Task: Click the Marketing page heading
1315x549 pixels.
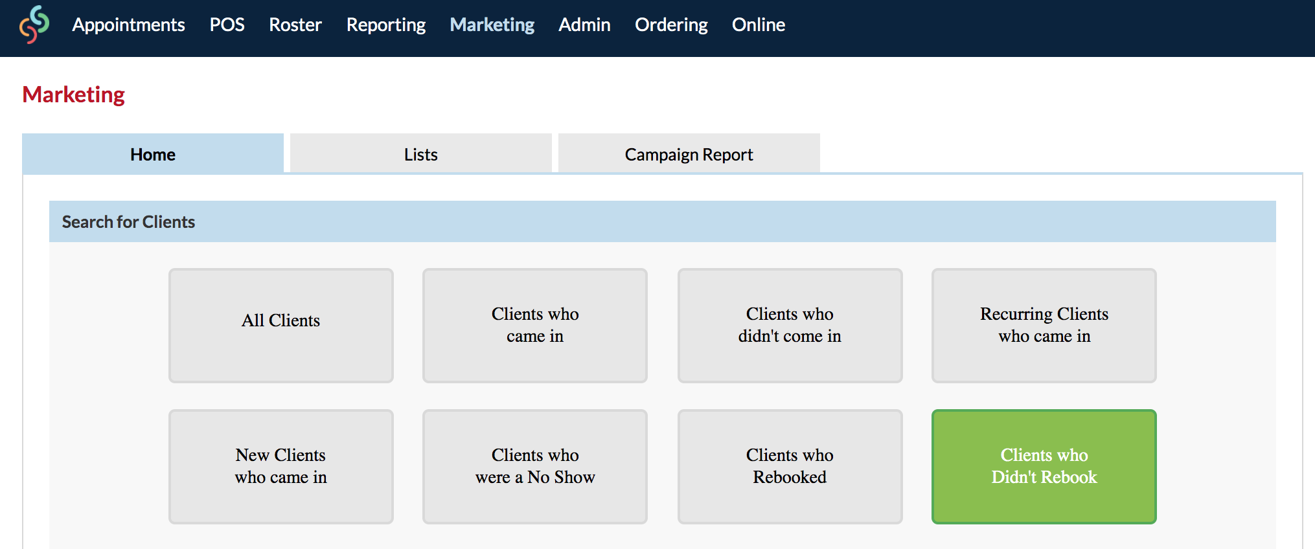Action: pos(74,95)
